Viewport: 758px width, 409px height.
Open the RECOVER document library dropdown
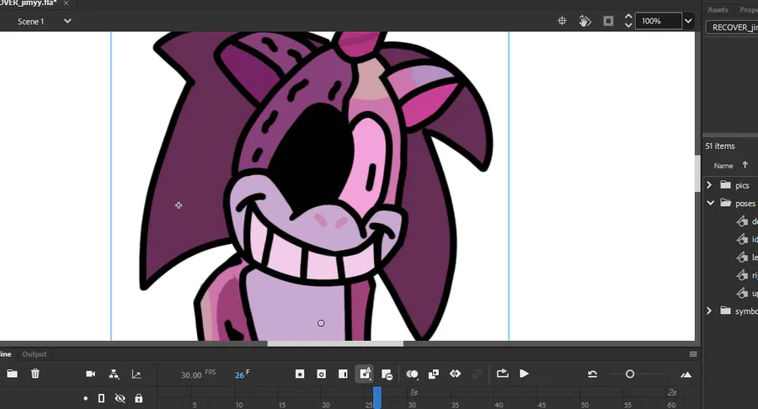coord(732,28)
